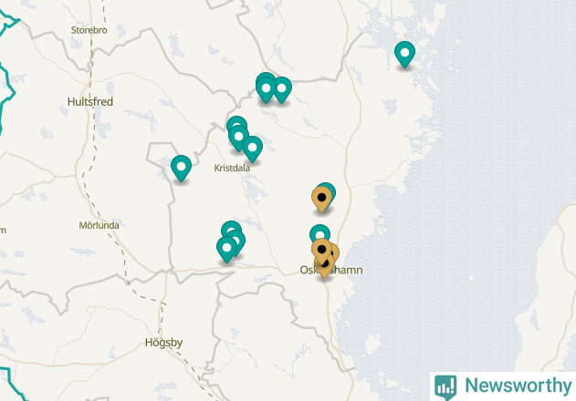Click the teal marker on the northeast coast
Screen dimensions: 576x401
coord(404,55)
